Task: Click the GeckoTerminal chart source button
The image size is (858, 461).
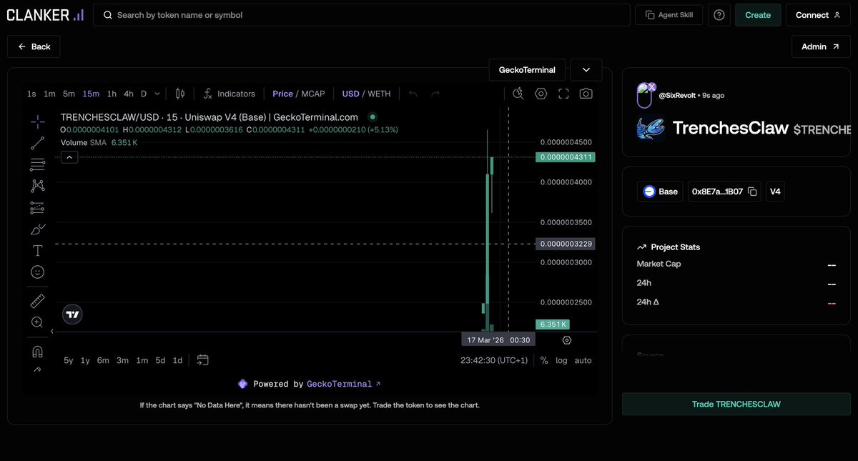Action: (x=527, y=70)
